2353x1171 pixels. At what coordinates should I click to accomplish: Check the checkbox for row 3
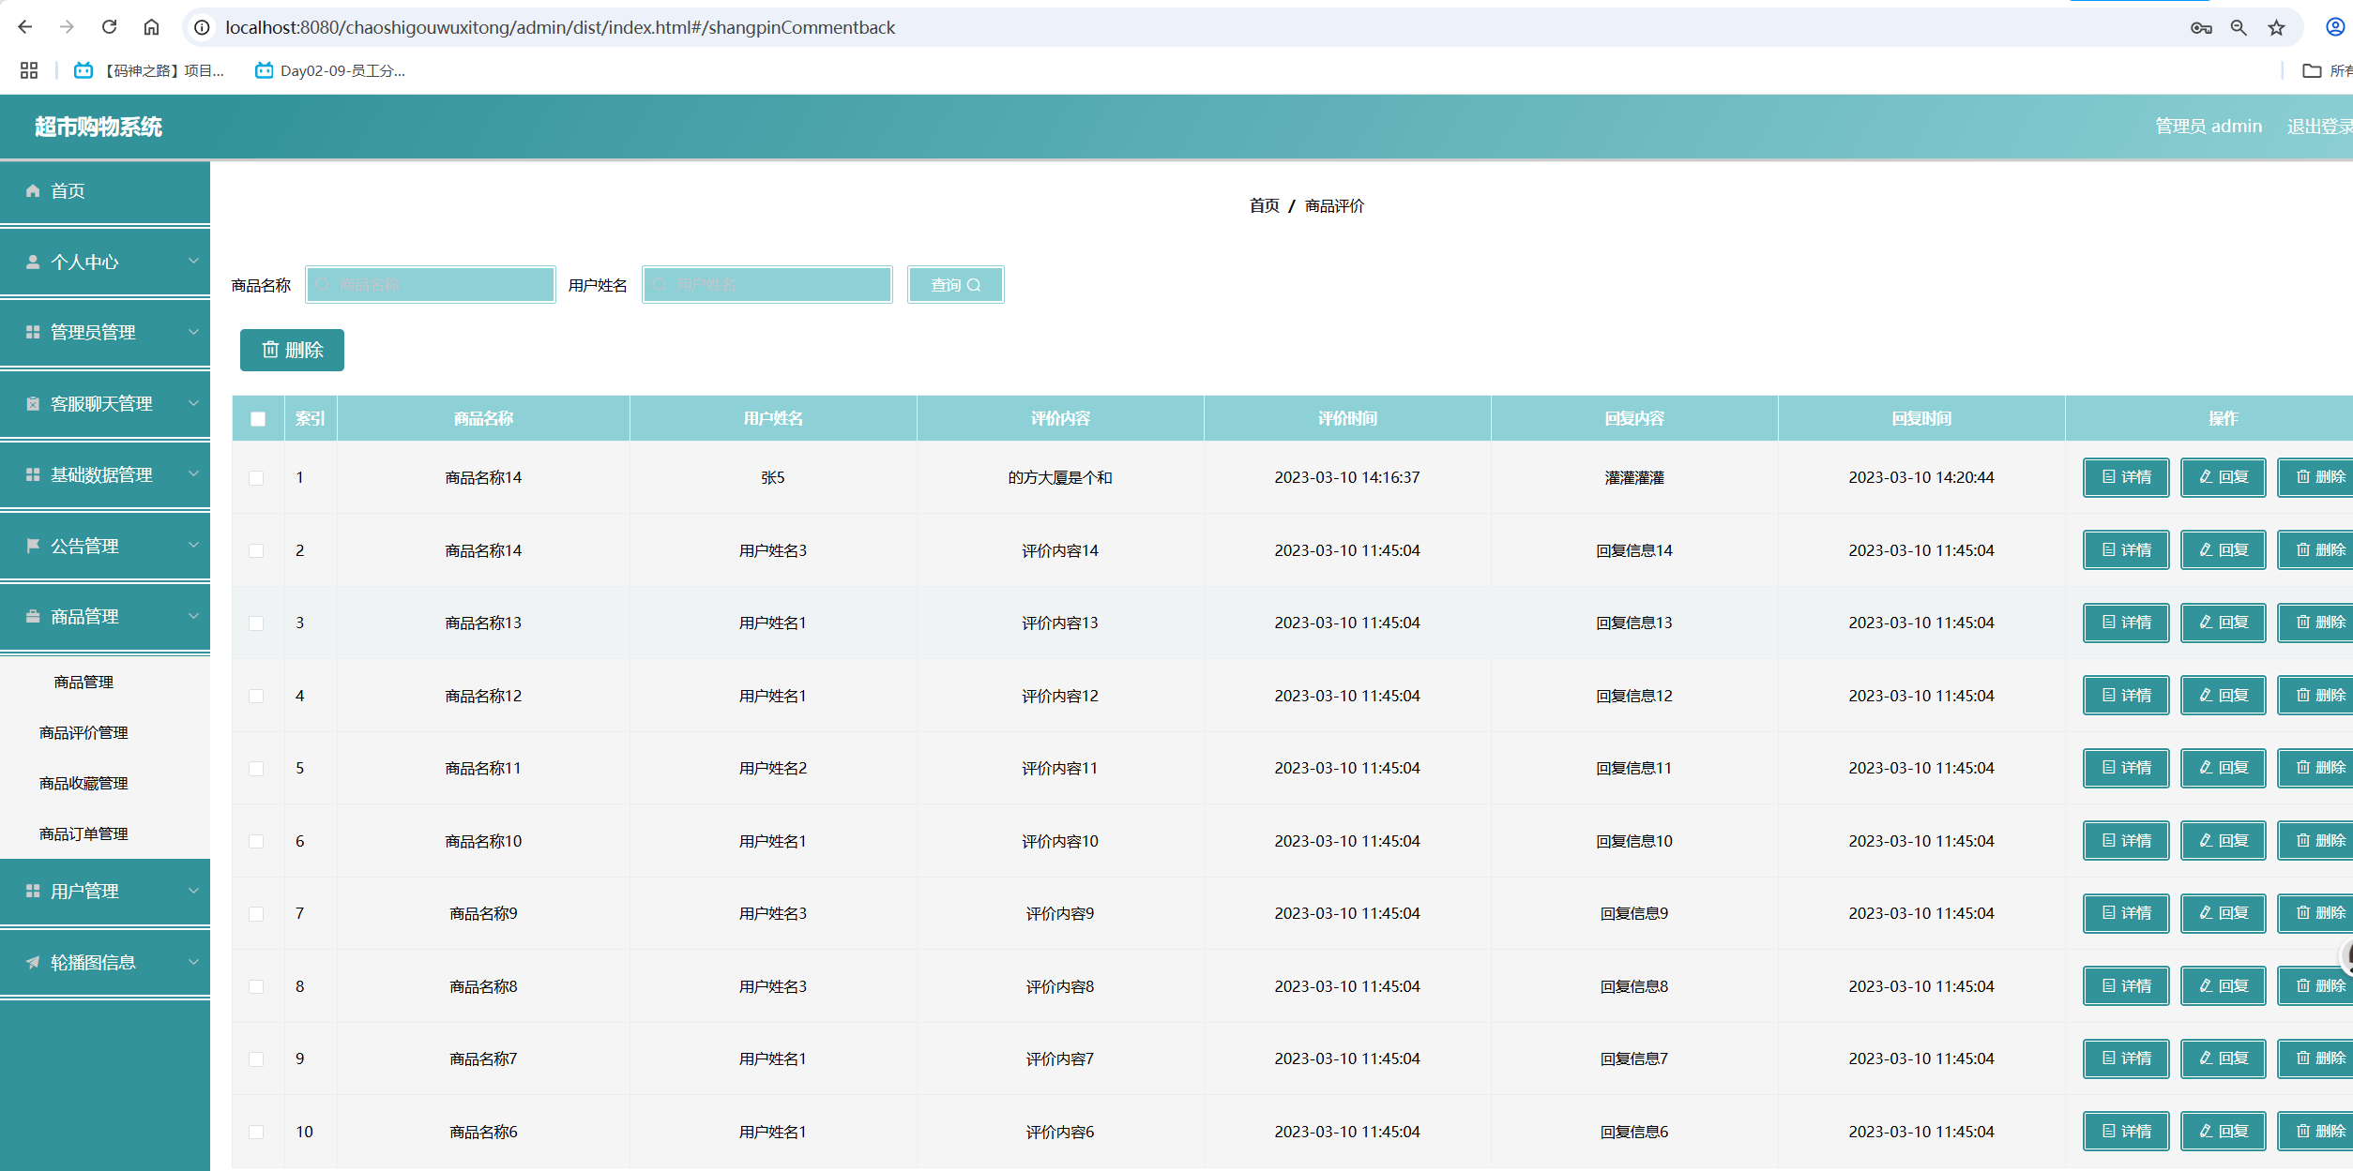(256, 623)
